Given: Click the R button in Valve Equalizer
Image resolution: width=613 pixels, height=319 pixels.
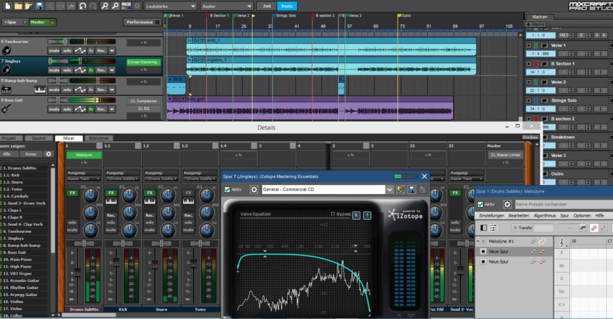Looking at the screenshot, I should click(356, 215).
